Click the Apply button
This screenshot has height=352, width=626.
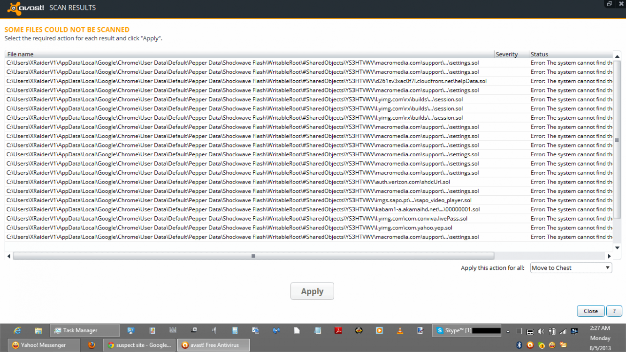312,291
